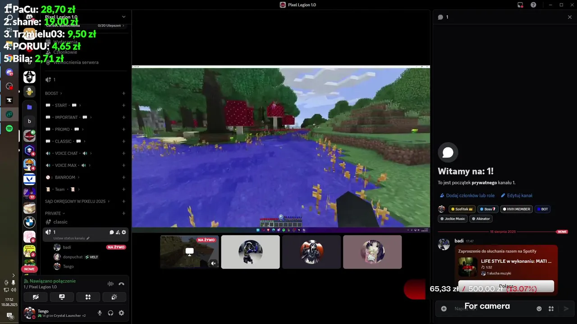Open voice channel 1 settings gear
Image resolution: width=577 pixels, height=324 pixels.
tap(124, 232)
